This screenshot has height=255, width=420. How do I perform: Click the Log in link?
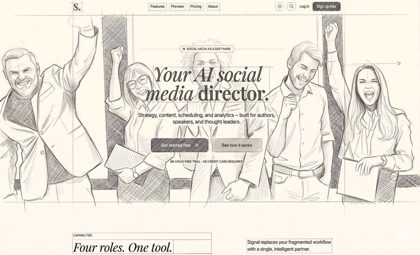point(304,6)
